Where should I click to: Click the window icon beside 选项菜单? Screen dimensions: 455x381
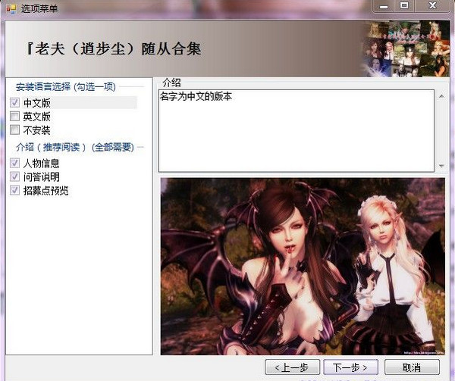11,9
